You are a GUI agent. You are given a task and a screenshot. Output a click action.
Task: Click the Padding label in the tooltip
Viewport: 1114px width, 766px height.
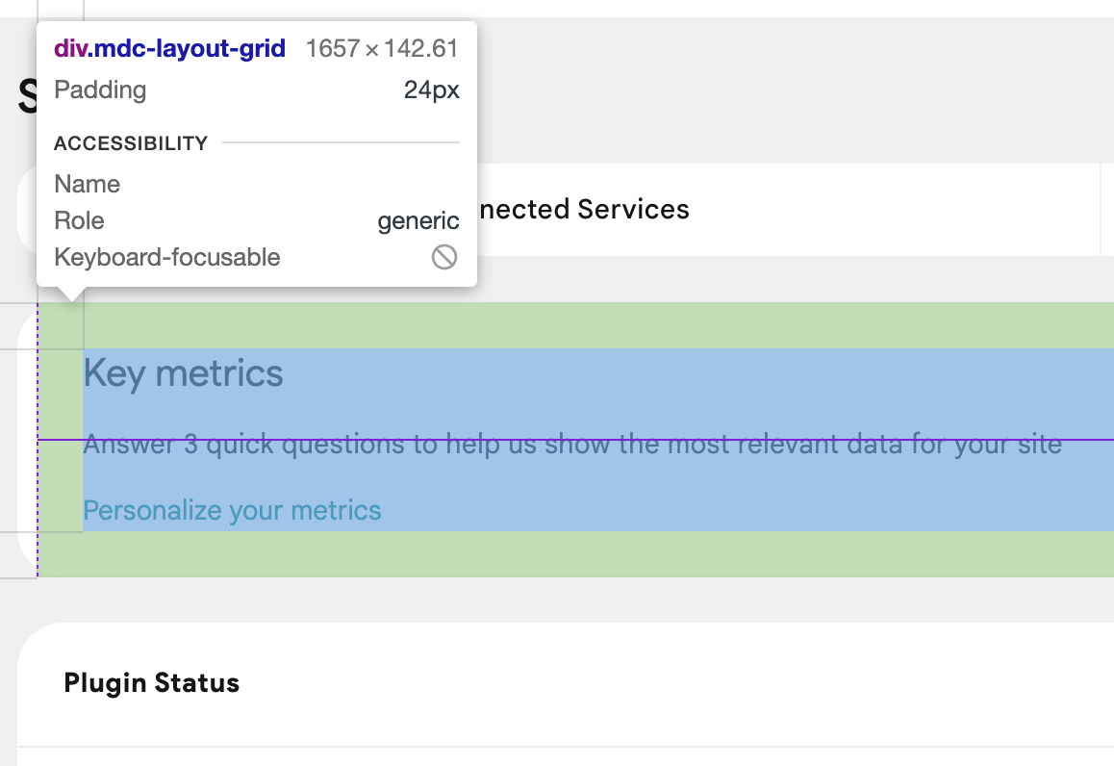tap(100, 89)
